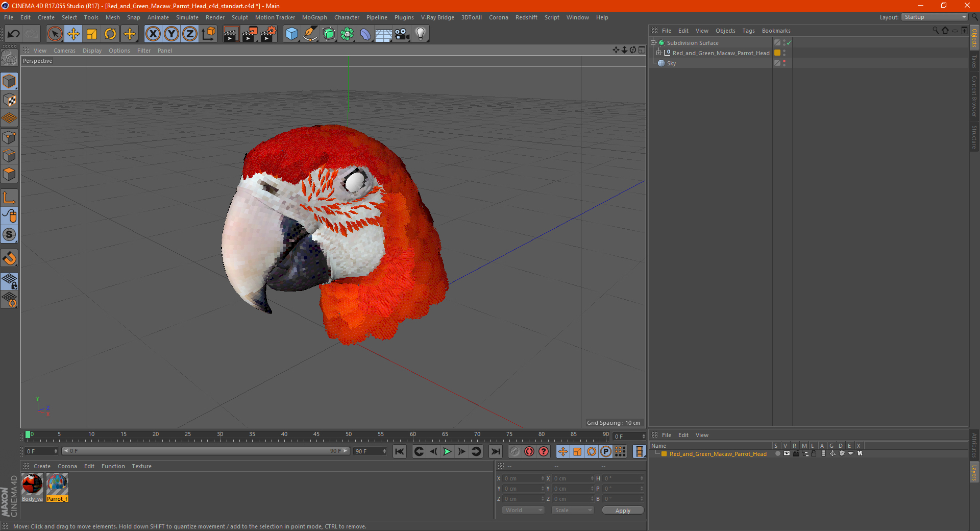Add a Camera object
Image resolution: width=980 pixels, height=531 pixels.
pos(402,34)
